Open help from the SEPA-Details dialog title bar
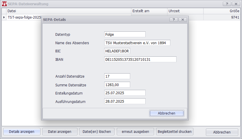 tap(174, 19)
